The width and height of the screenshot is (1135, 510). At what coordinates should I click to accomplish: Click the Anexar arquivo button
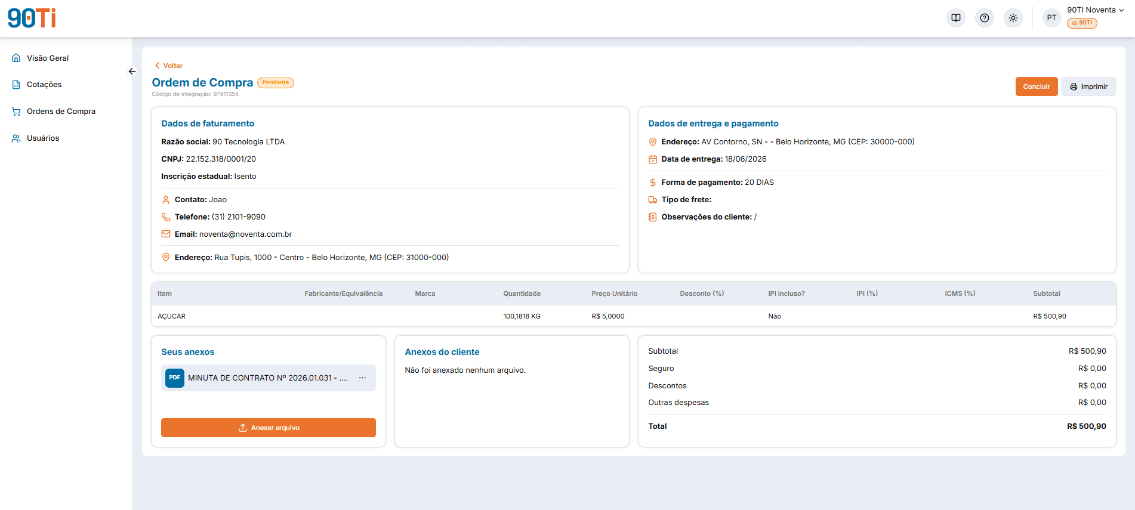(269, 428)
